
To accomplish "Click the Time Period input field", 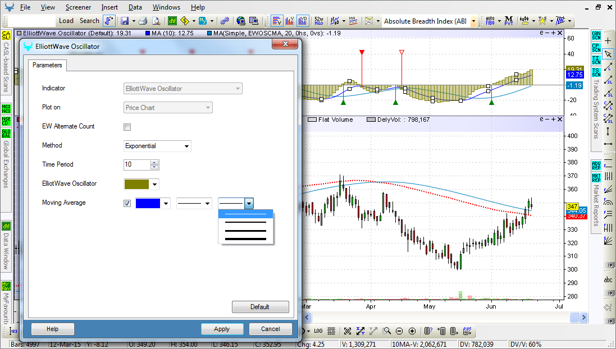I will click(136, 164).
